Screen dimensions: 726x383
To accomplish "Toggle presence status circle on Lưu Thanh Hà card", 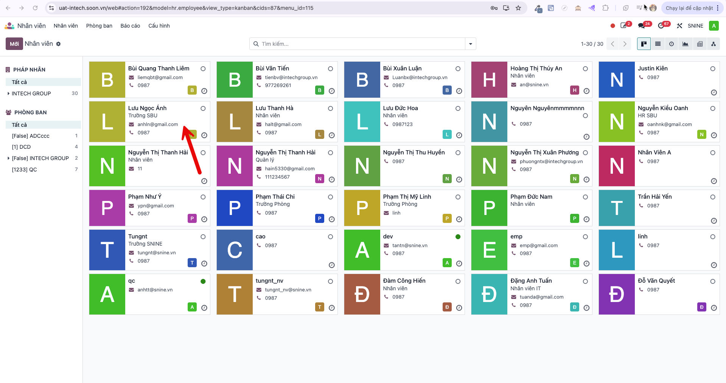I will coord(330,109).
